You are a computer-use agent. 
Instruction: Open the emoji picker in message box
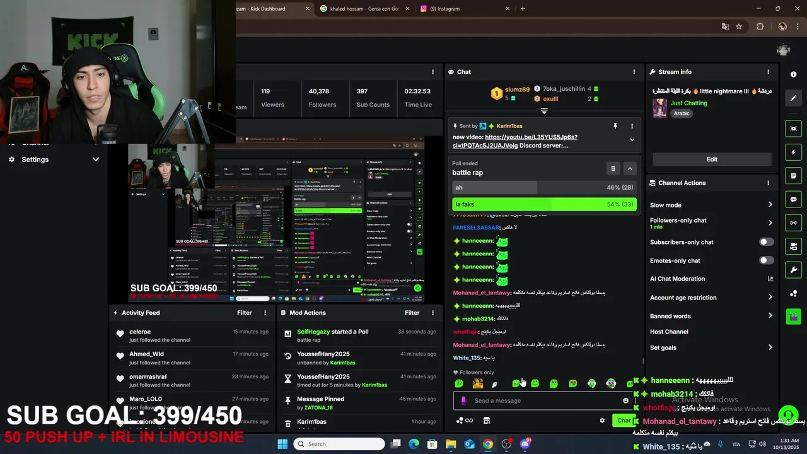click(x=625, y=400)
